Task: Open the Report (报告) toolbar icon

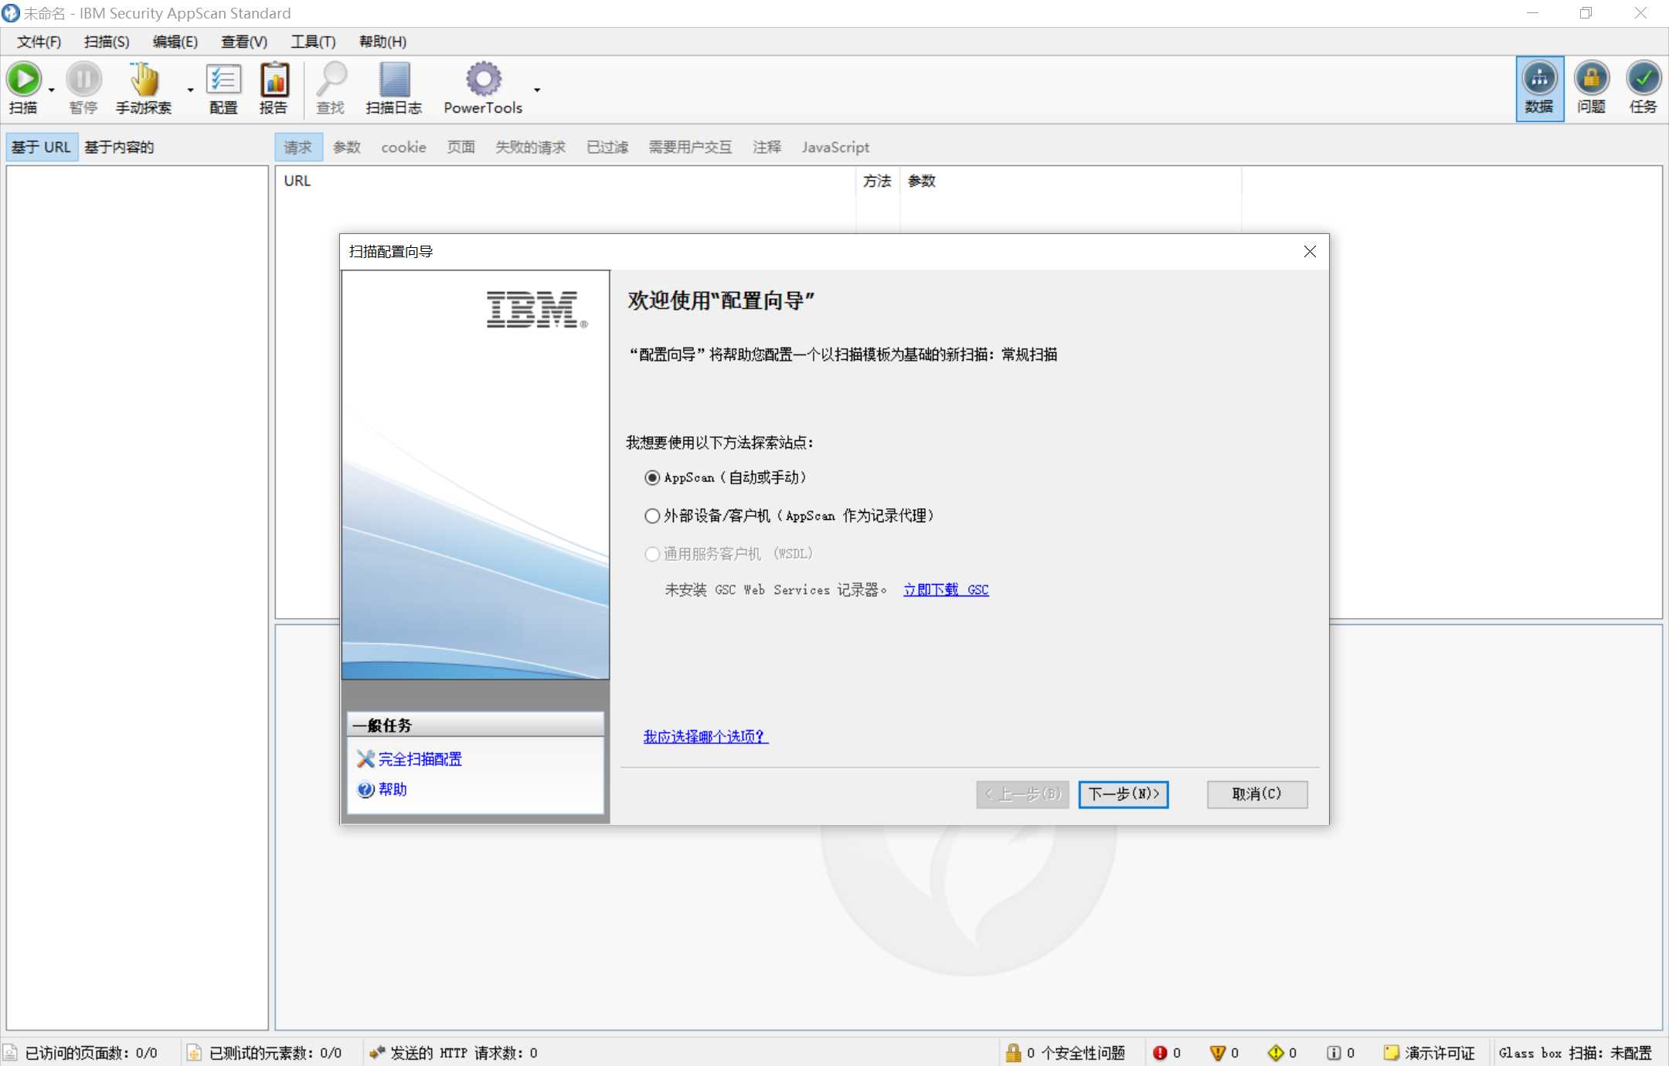Action: pyautogui.click(x=274, y=79)
